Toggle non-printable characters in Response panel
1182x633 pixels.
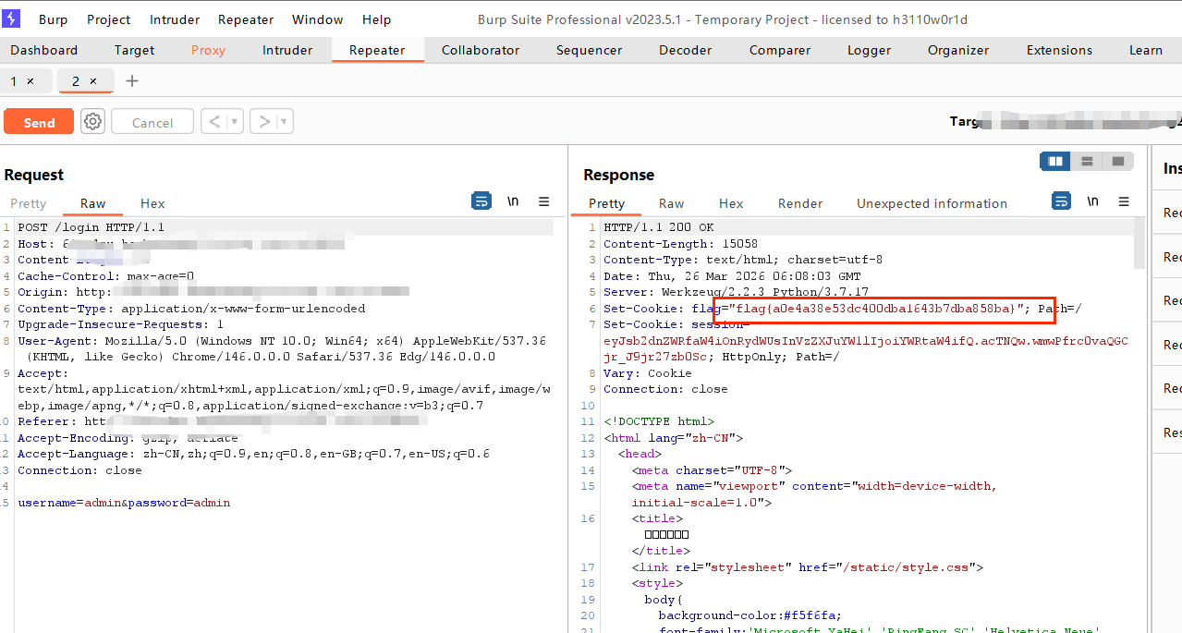pyautogui.click(x=1092, y=201)
